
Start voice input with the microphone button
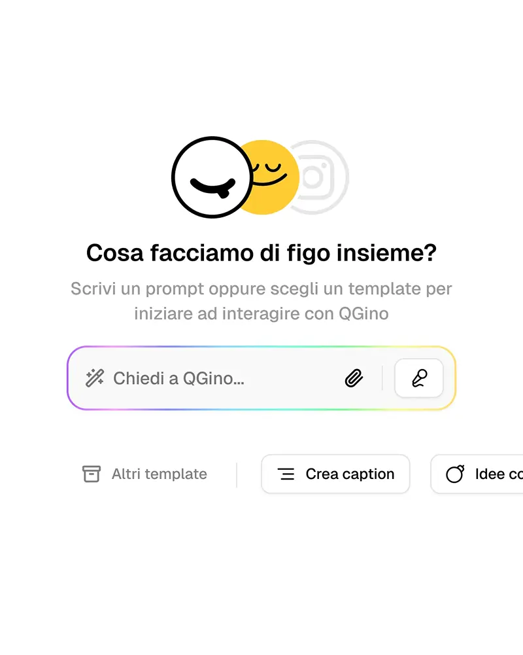[419, 378]
